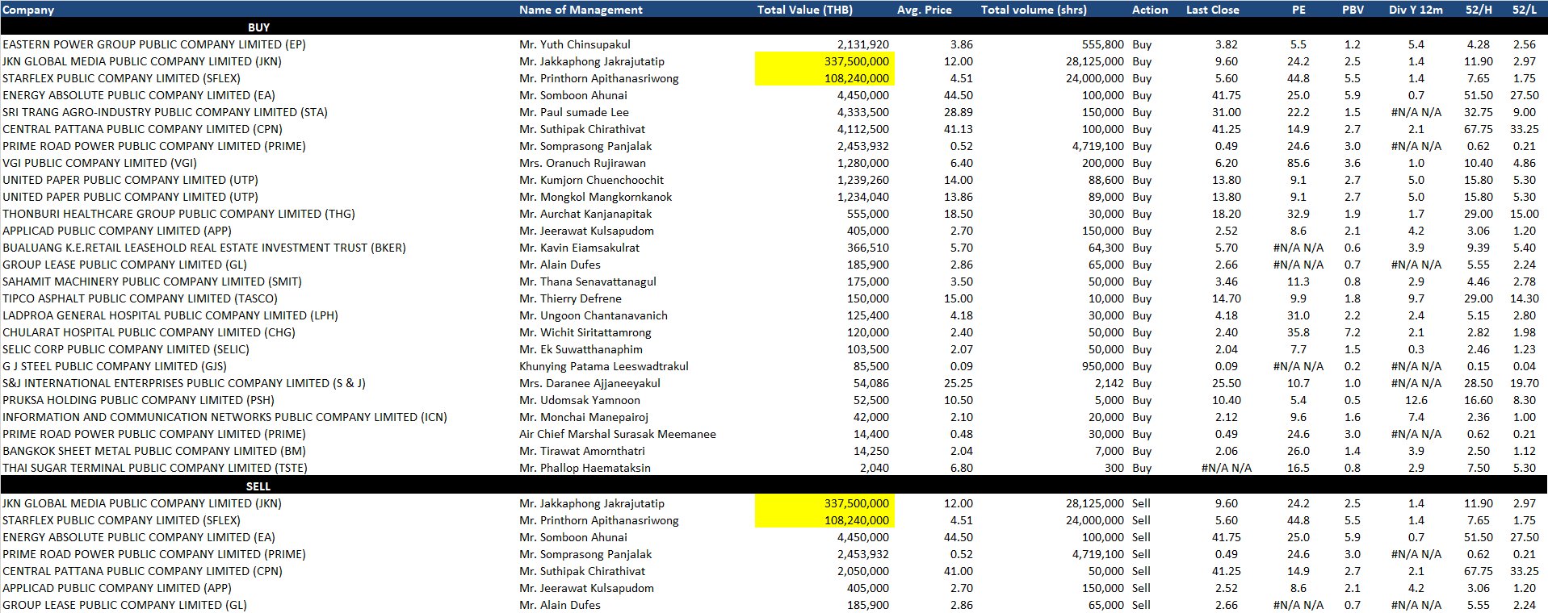This screenshot has width=1548, height=613.
Task: Select the EASTERN POWER GROUP company cell
Action: point(154,44)
